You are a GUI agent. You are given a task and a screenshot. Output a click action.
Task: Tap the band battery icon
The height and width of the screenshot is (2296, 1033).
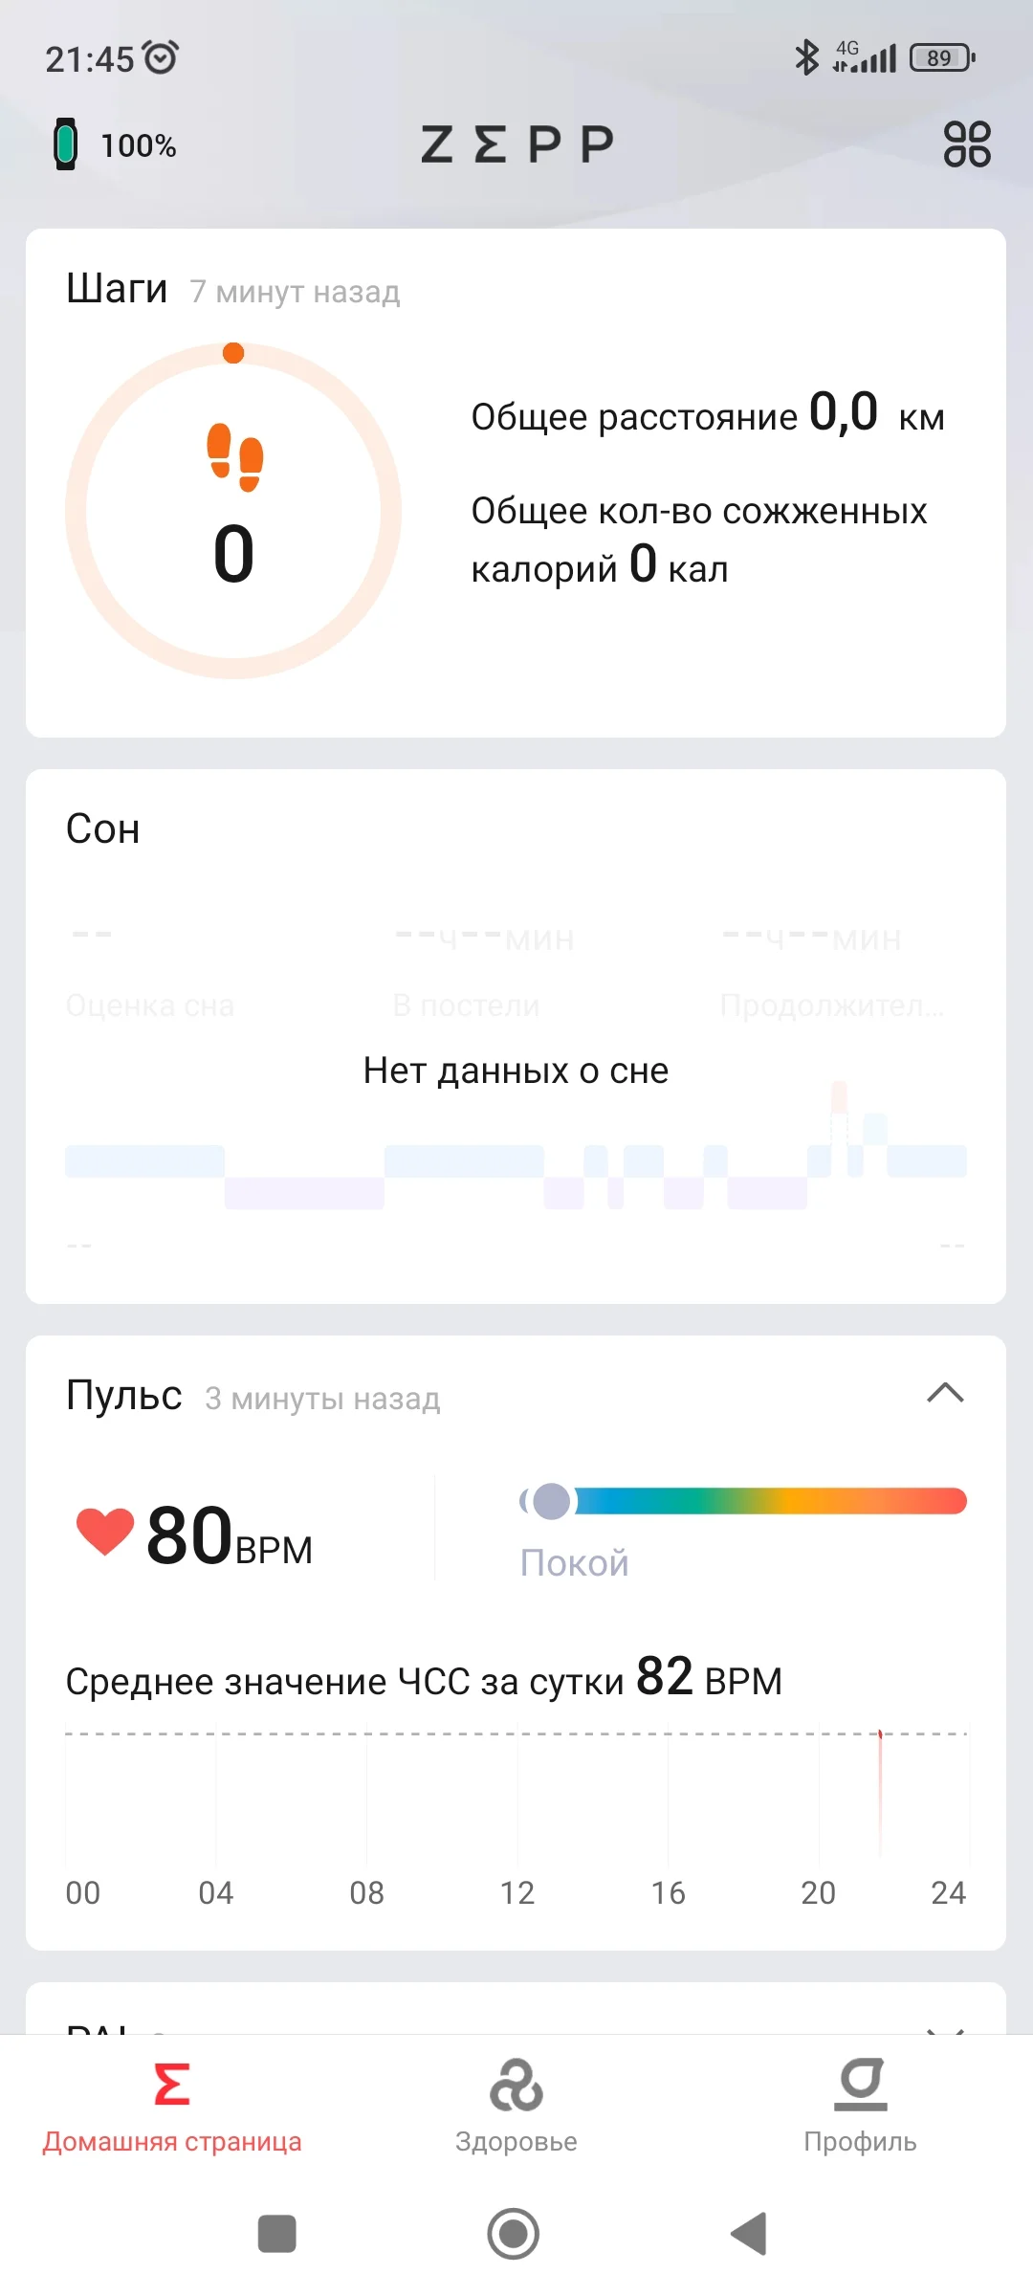tap(65, 144)
